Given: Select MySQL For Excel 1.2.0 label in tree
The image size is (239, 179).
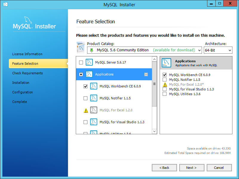Looking at the screenshot, I should [x=116, y=110].
